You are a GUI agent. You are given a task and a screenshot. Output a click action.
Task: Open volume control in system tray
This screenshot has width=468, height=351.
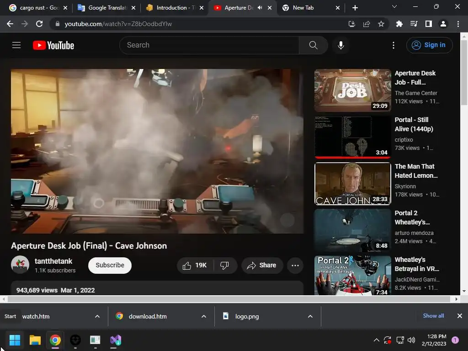(411, 340)
